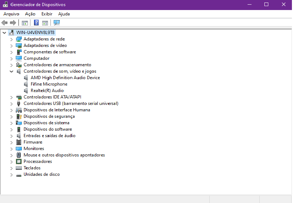Expand Dispositivos de sistema arrow
The width and height of the screenshot is (293, 203).
point(11,123)
